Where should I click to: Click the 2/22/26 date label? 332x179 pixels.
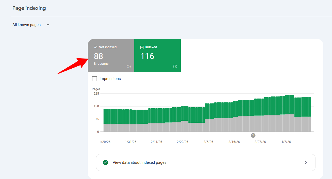pos(183,142)
